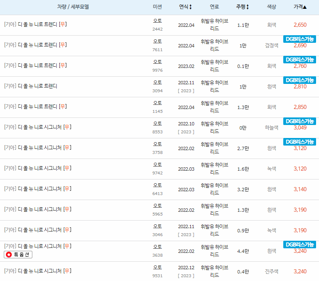
Task: Click the year value 2022.12
Action: pyautogui.click(x=186, y=268)
